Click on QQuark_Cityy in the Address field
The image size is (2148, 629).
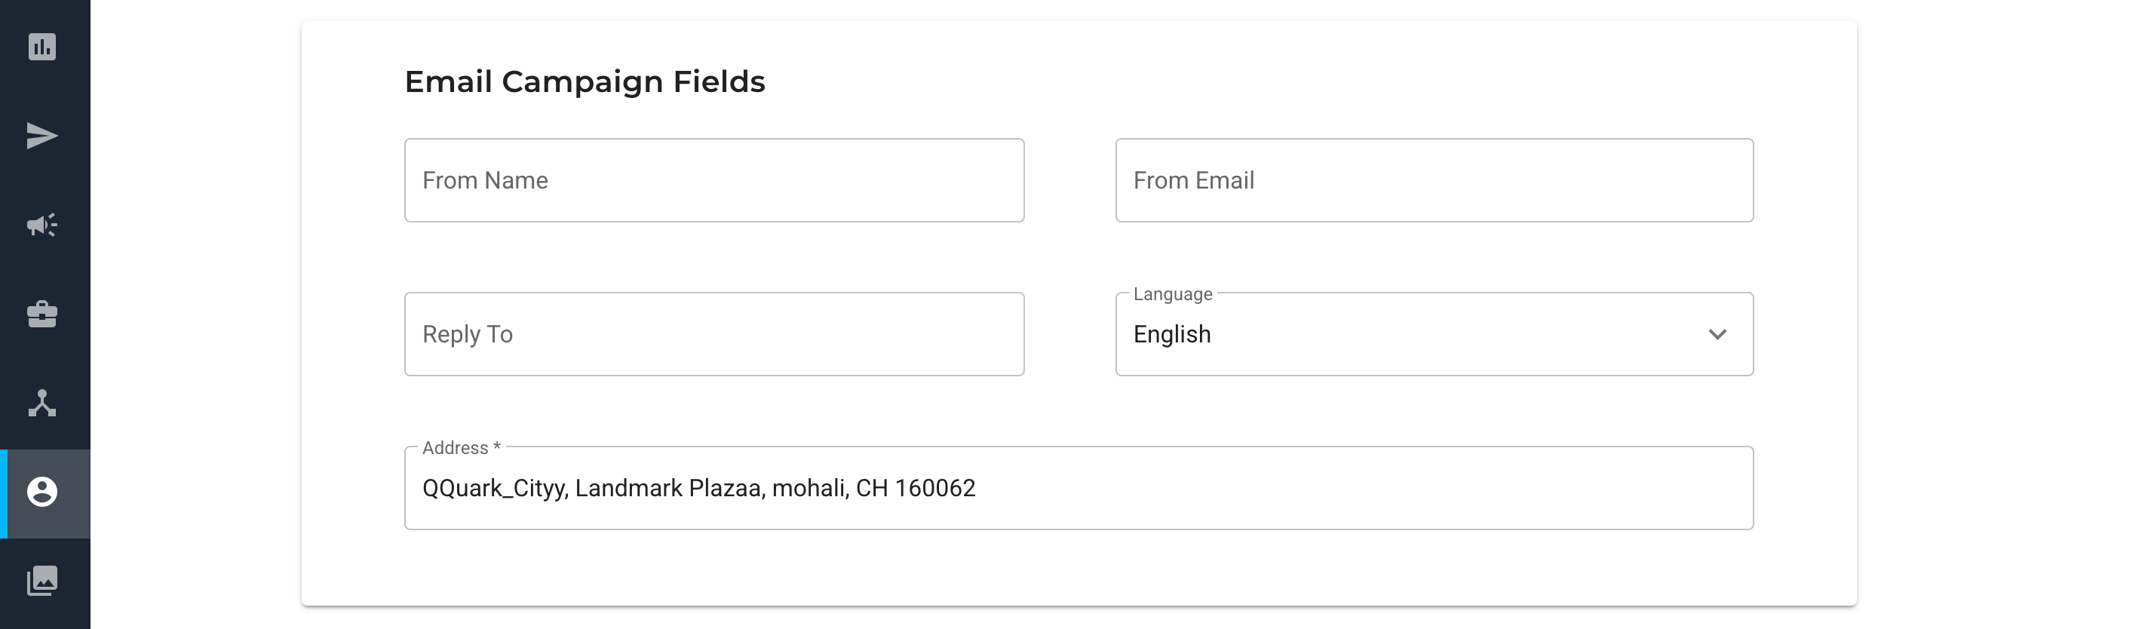[495, 488]
